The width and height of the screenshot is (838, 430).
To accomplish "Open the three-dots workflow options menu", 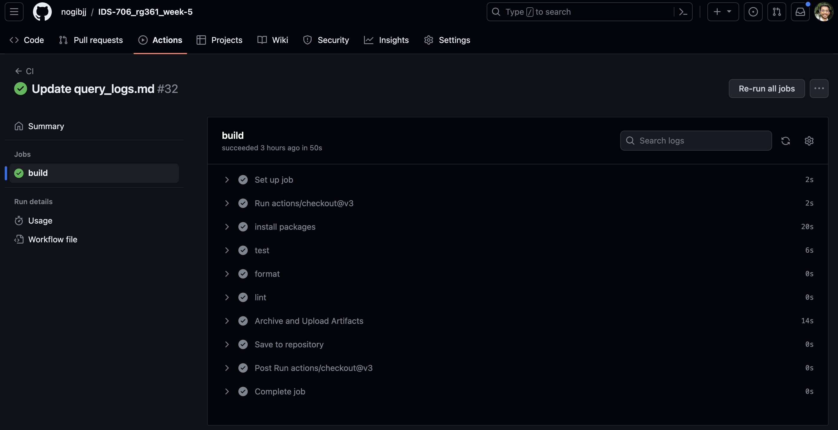I will click(819, 89).
